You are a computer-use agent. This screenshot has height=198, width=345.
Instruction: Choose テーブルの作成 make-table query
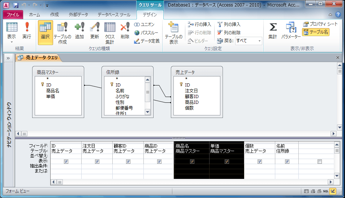pos(62,32)
